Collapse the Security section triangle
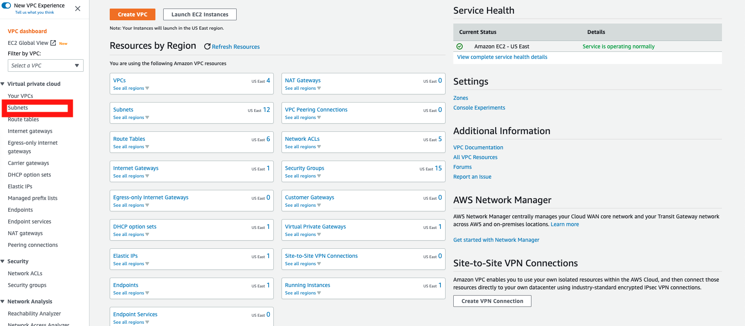The width and height of the screenshot is (745, 326). coord(3,261)
